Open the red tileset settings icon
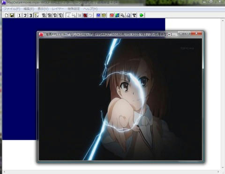The image size is (225, 174). (112, 15)
